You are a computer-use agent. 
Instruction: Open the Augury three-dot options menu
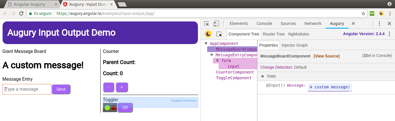[x=389, y=34]
